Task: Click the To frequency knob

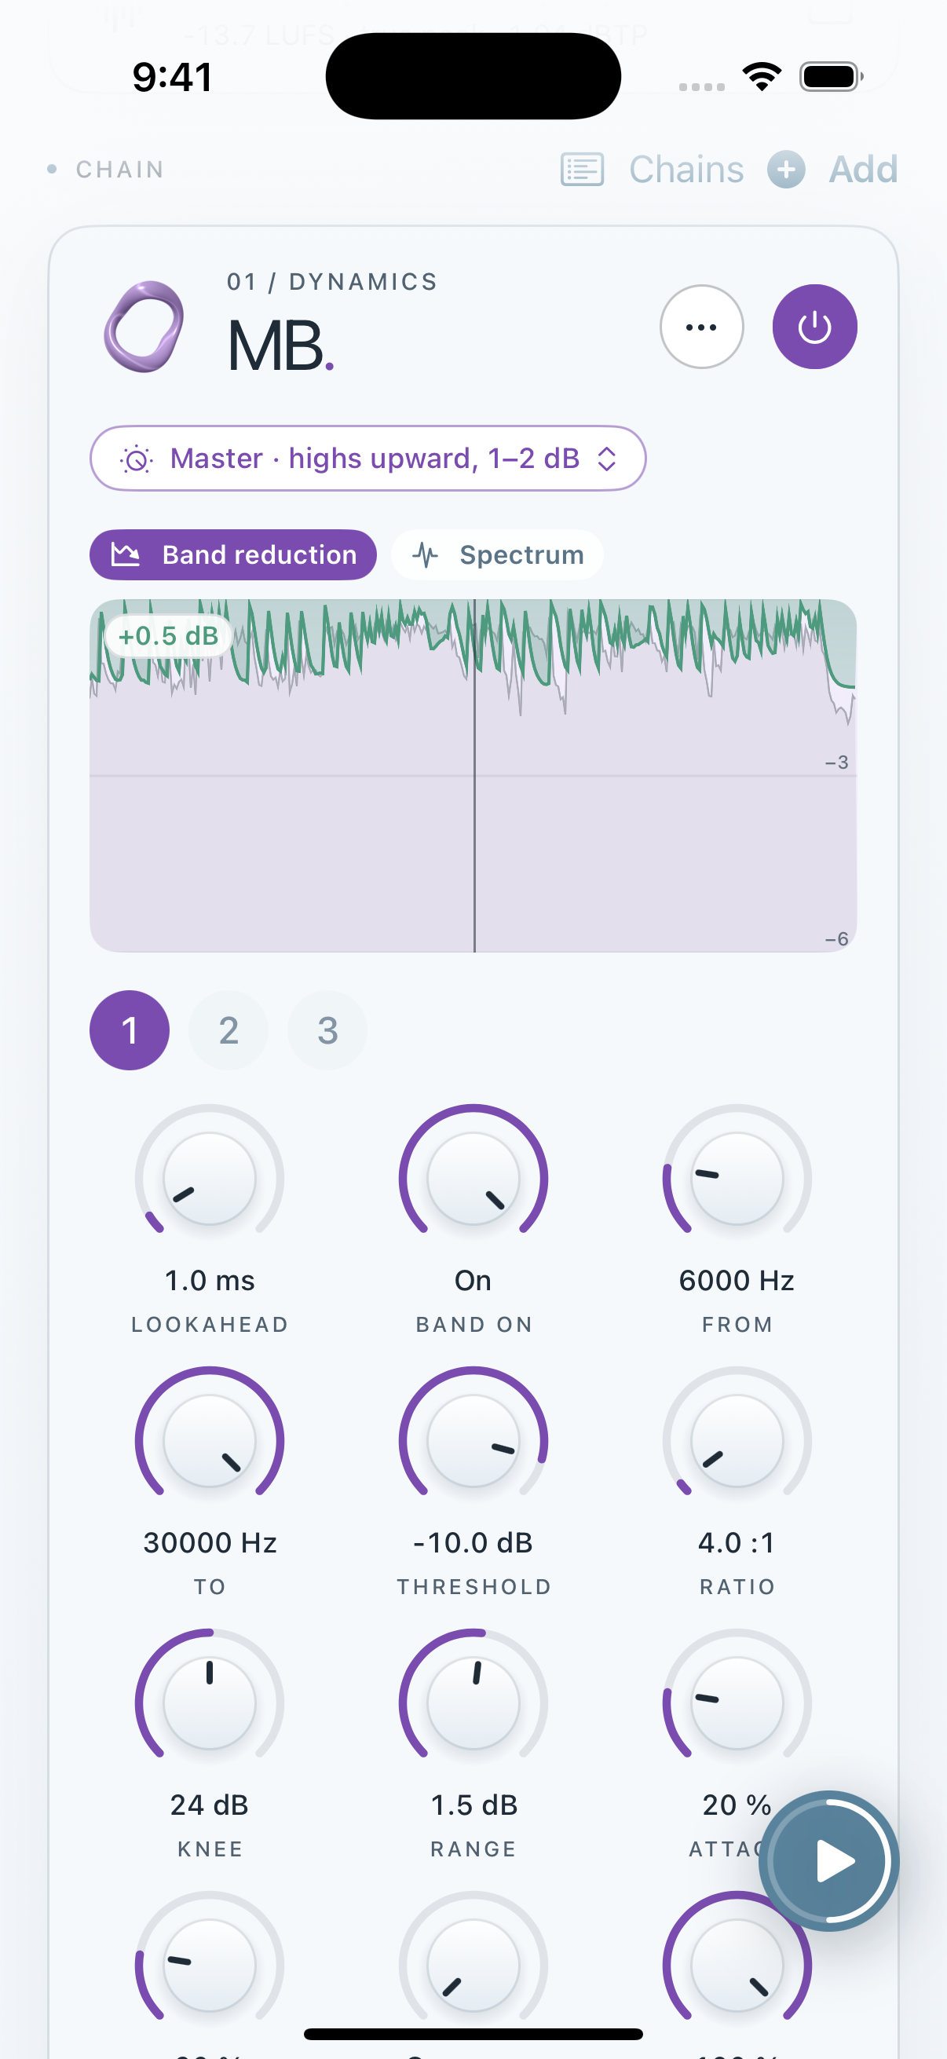Action: [210, 1440]
